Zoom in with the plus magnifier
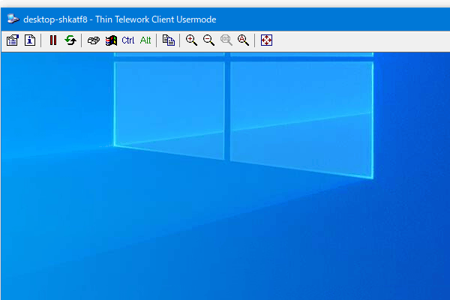This screenshot has width=450, height=300. (191, 40)
